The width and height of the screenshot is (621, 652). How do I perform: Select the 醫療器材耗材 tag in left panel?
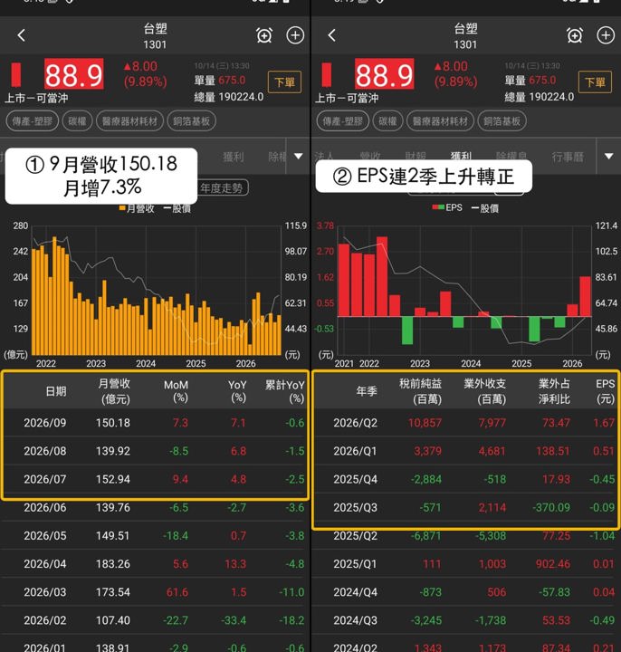(x=129, y=121)
